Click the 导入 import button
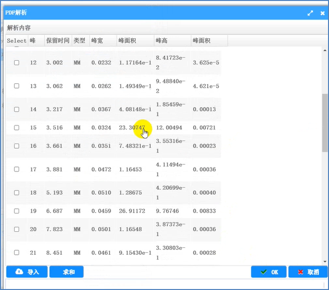The width and height of the screenshot is (329, 290). [x=27, y=272]
